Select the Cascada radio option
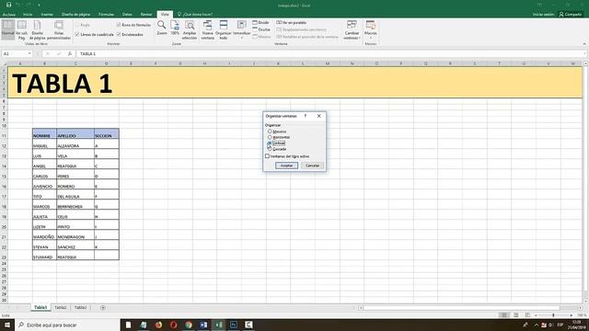This screenshot has width=589, height=331. coord(270,149)
